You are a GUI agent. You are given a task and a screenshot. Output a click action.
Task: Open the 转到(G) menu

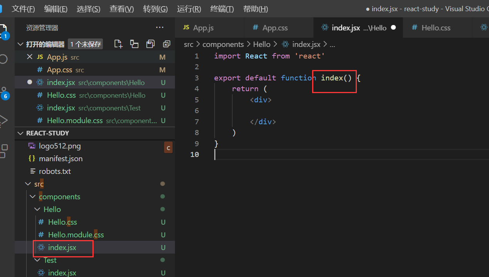point(155,9)
